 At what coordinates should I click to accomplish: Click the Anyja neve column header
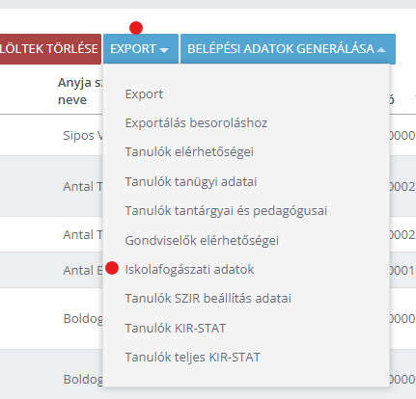point(80,92)
